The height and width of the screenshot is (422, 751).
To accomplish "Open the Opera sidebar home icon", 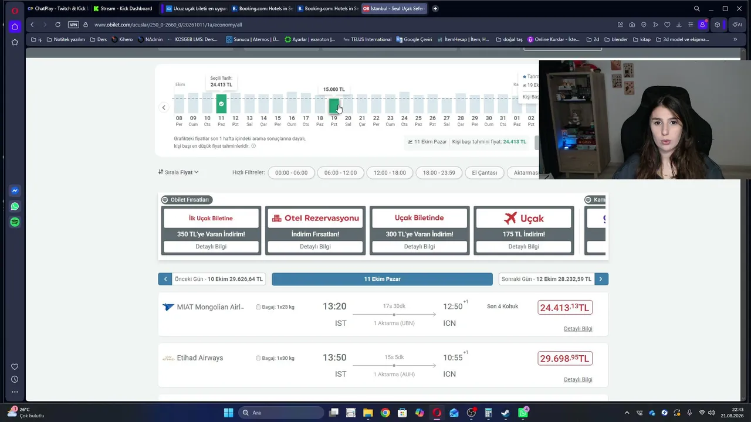I will tap(15, 26).
